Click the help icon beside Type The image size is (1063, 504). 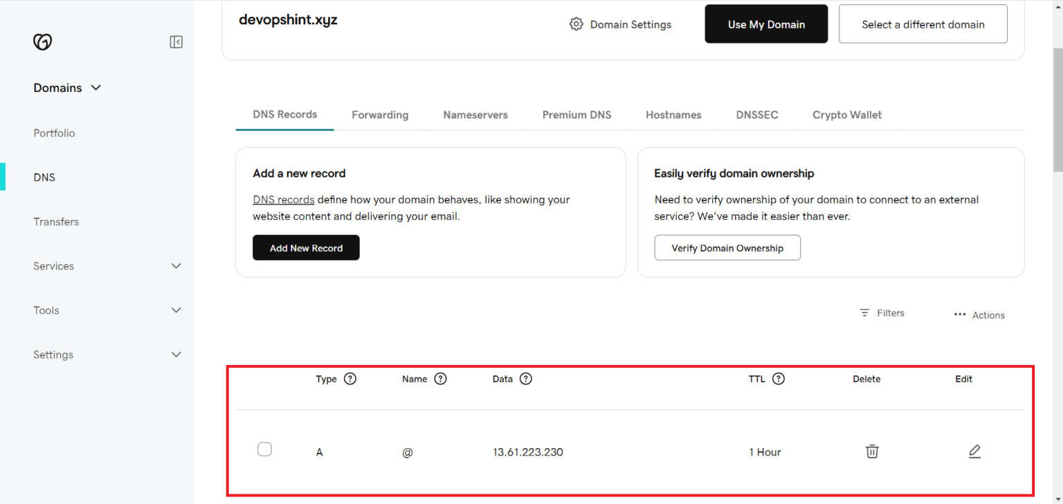click(350, 378)
